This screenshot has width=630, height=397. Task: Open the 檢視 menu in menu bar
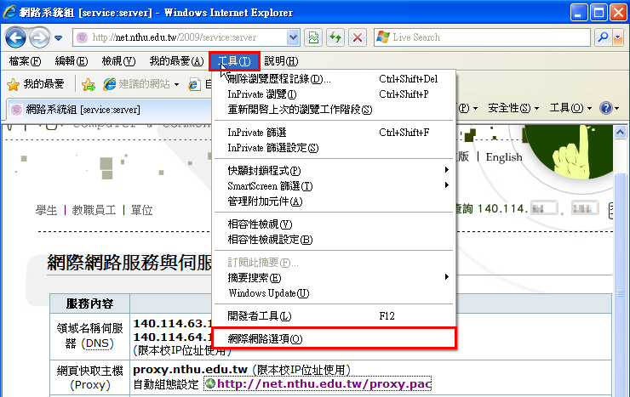click(x=117, y=61)
